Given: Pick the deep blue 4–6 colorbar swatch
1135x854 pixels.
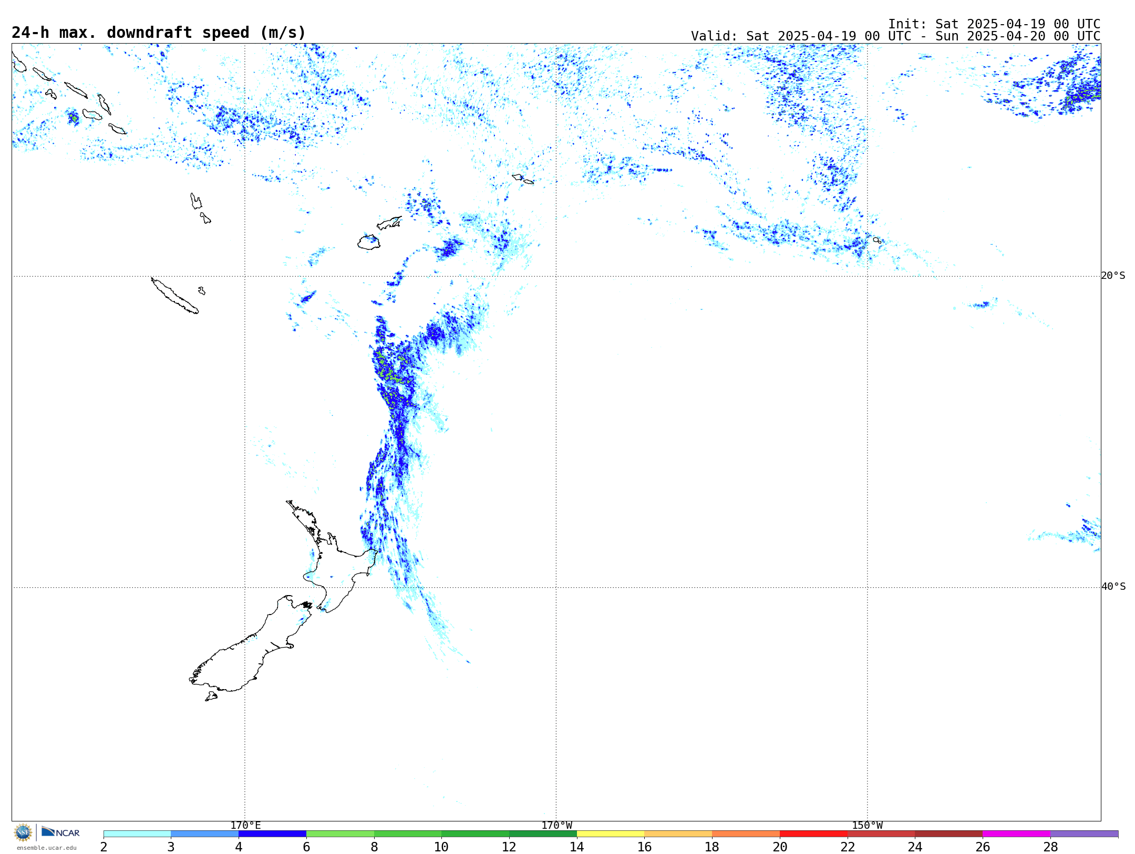Looking at the screenshot, I should pyautogui.click(x=272, y=834).
